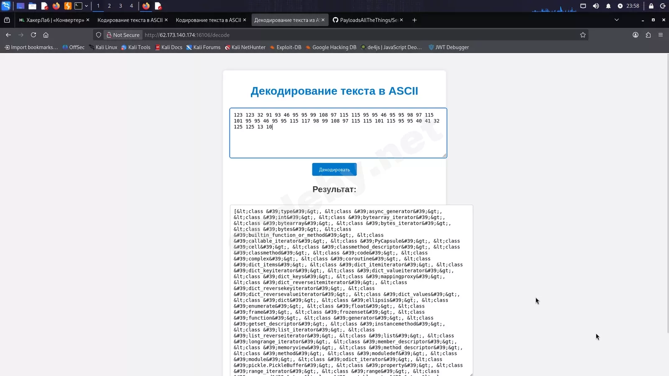Open the Import bookmarks… item
Screen dimensions: 669x376
tap(31, 47)
